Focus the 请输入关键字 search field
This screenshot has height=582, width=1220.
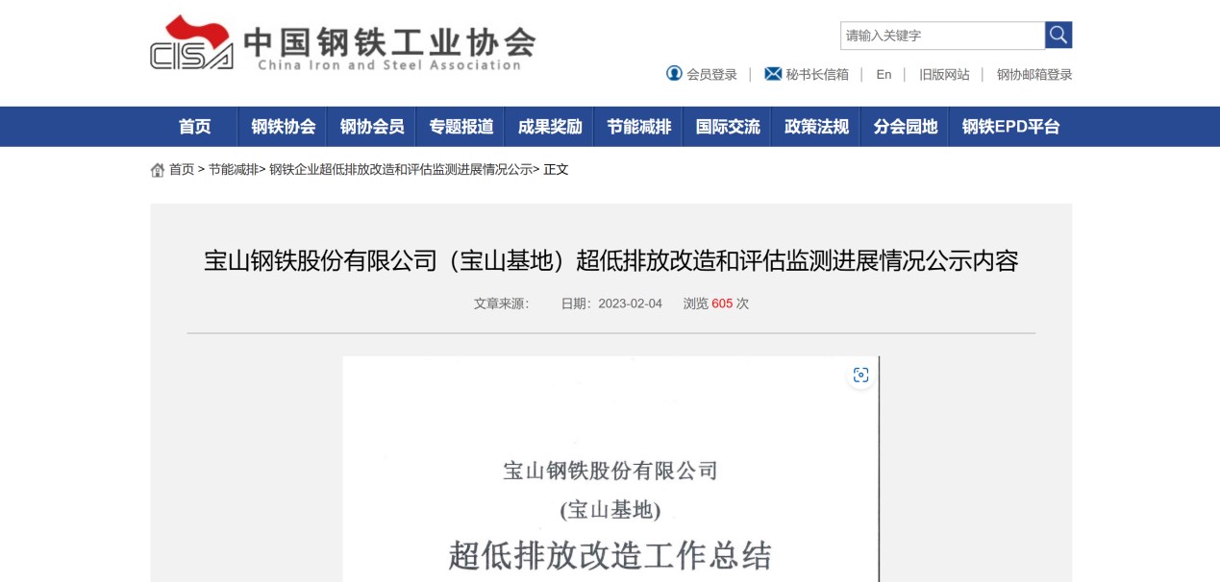click(x=942, y=36)
